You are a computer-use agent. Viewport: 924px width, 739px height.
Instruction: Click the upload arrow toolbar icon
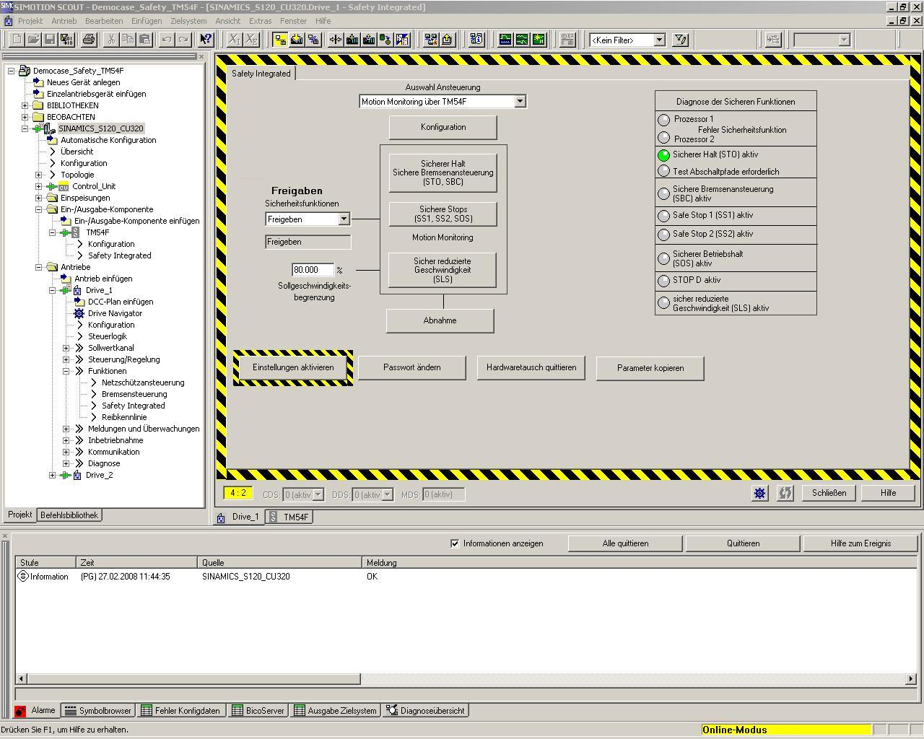point(448,40)
